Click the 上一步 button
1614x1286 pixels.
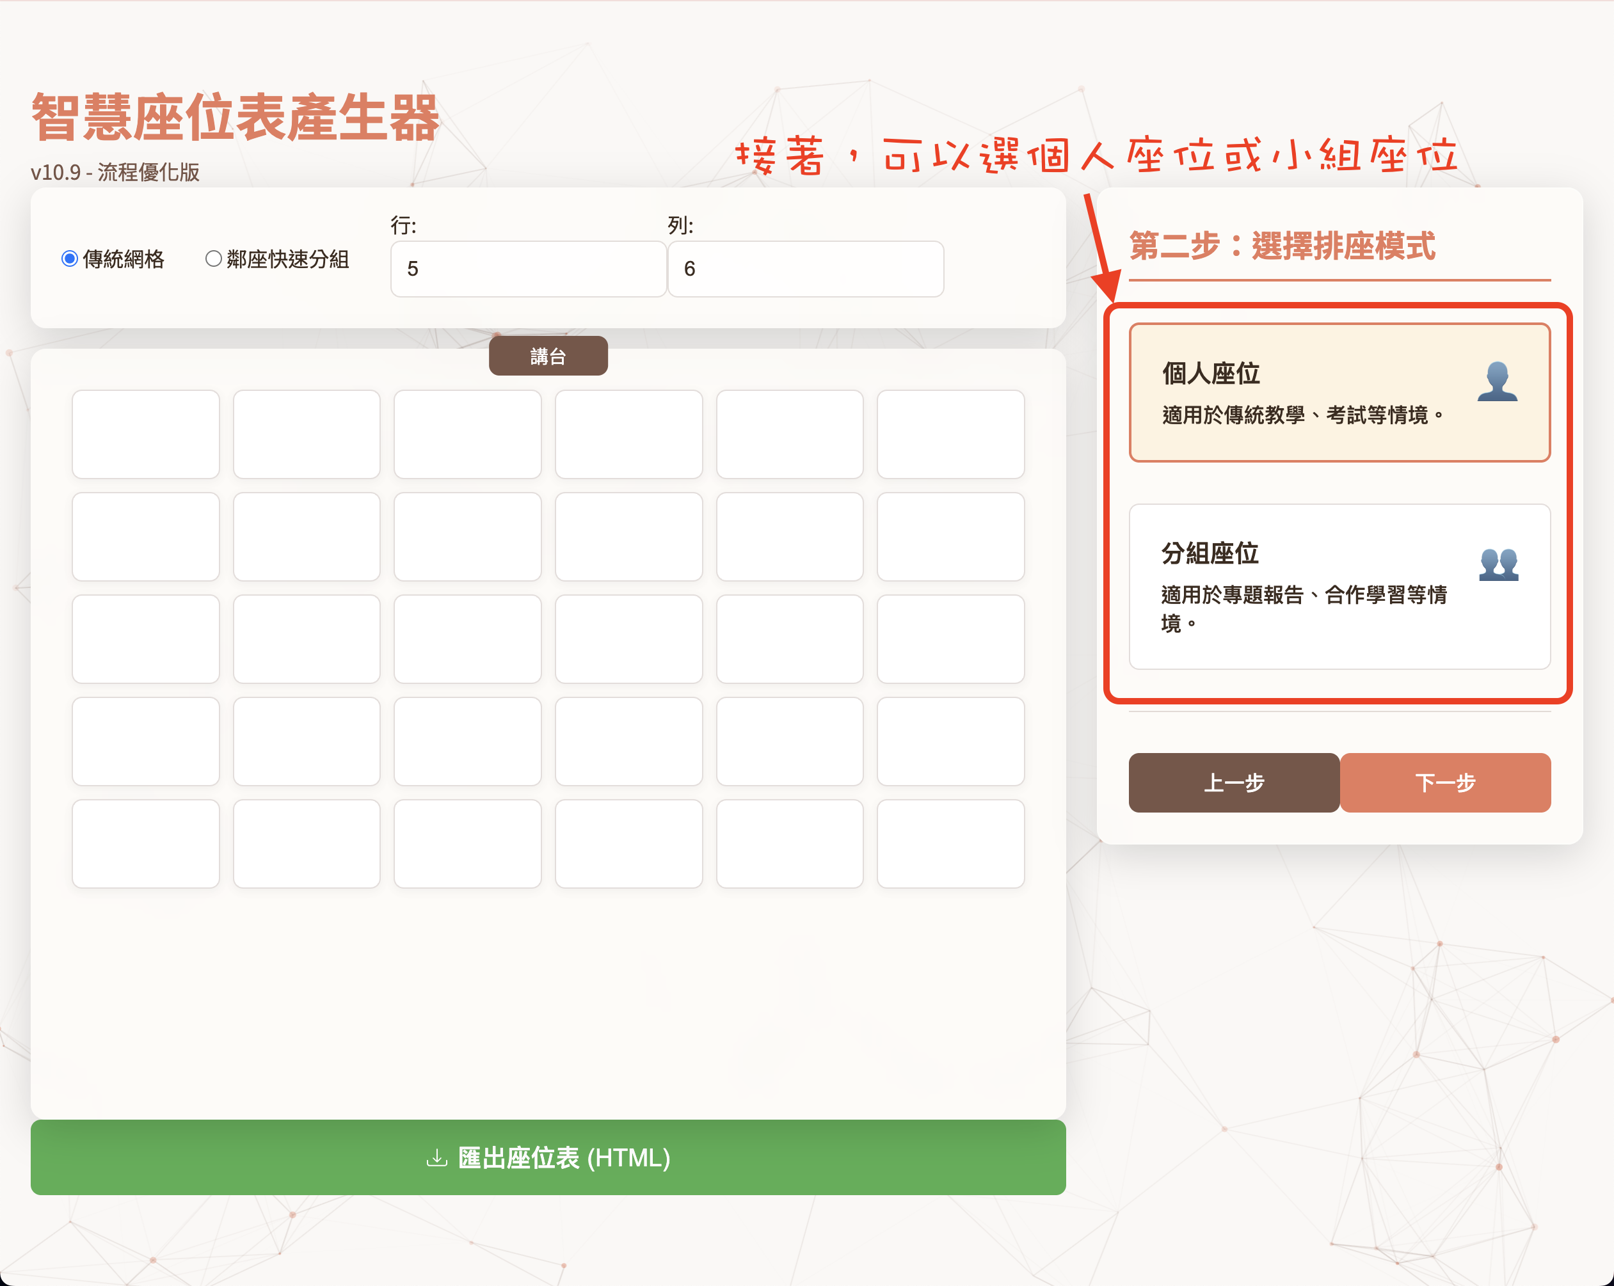(1234, 782)
